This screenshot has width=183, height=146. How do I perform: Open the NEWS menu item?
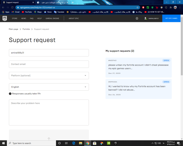[x=23, y=19]
